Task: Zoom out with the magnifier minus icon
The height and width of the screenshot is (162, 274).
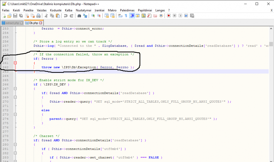Action: click(x=99, y=16)
